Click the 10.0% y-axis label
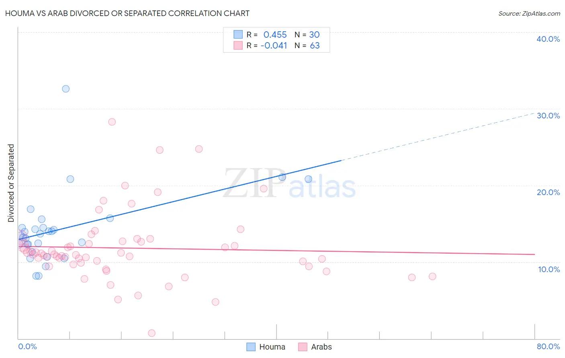The height and width of the screenshot is (358, 565). pyautogui.click(x=549, y=269)
